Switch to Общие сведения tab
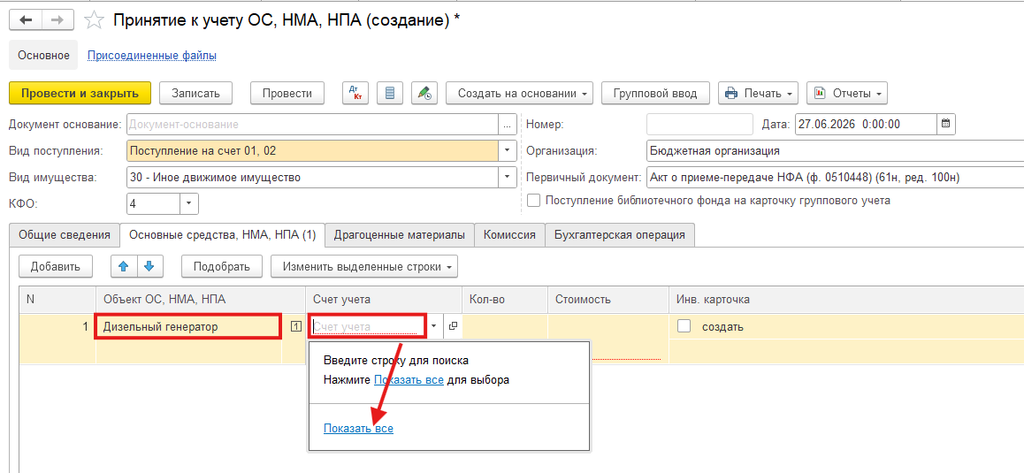 tap(64, 235)
